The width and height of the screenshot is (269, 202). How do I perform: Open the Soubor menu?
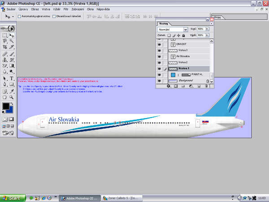pyautogui.click(x=11, y=9)
